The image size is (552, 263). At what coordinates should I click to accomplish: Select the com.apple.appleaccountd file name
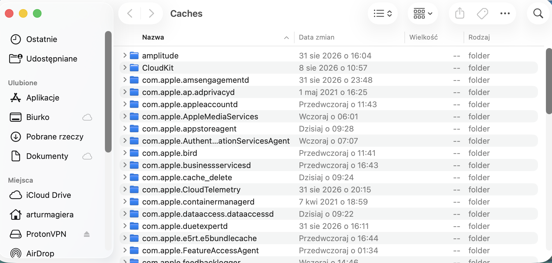190,104
